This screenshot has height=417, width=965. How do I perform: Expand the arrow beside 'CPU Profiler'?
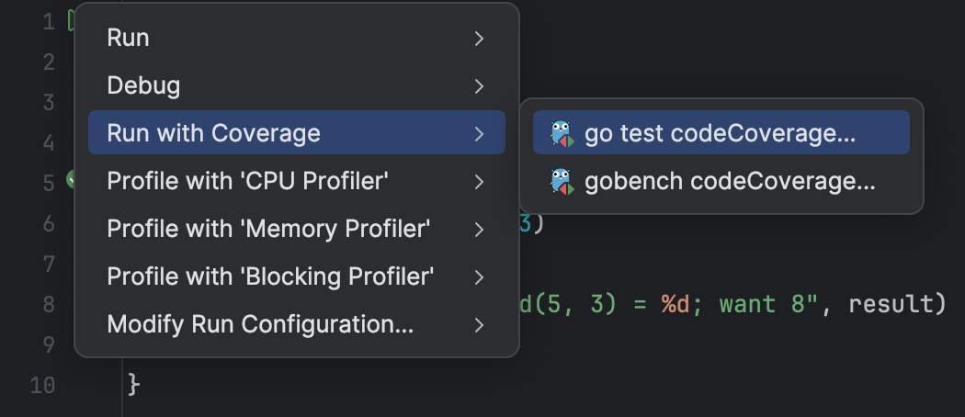tap(479, 182)
